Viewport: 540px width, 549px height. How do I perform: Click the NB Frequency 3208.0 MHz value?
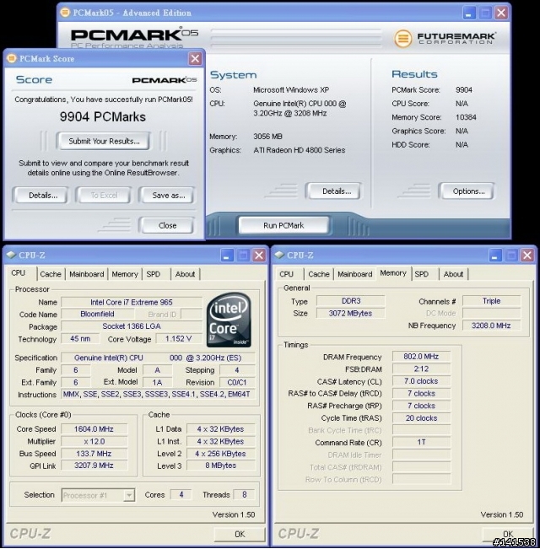491,326
